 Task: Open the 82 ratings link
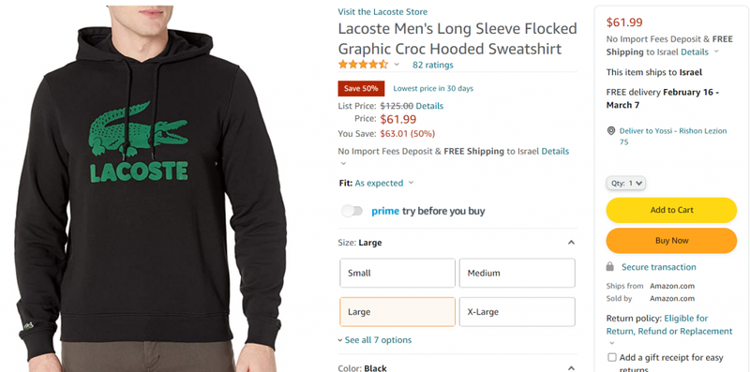point(433,65)
